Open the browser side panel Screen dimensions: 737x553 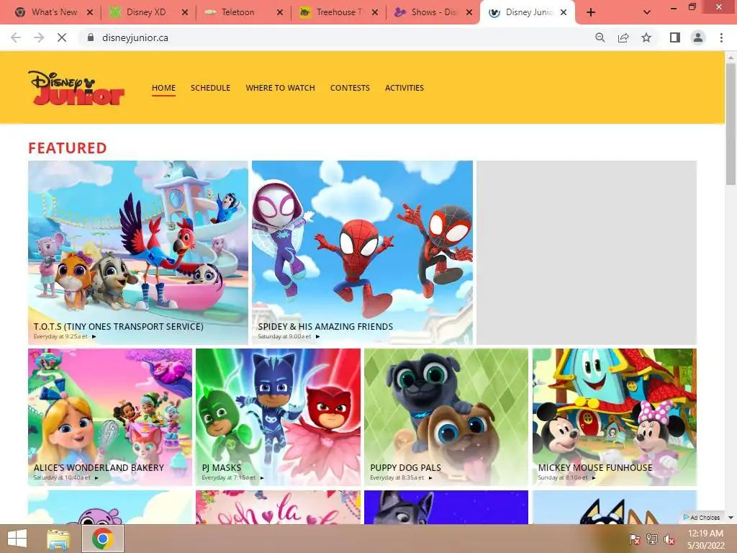tap(675, 37)
